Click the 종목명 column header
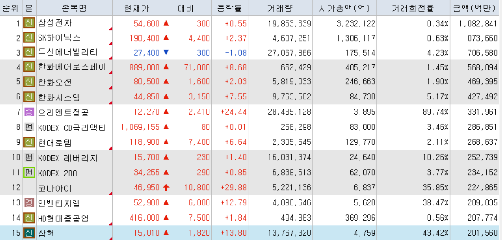This screenshot has height=240, width=502. pos(74,8)
